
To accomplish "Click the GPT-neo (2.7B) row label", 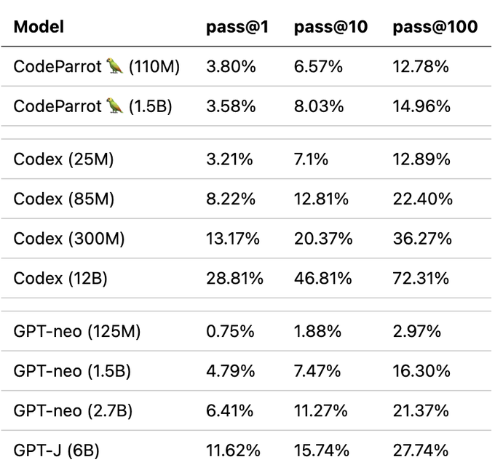I will [x=73, y=412].
